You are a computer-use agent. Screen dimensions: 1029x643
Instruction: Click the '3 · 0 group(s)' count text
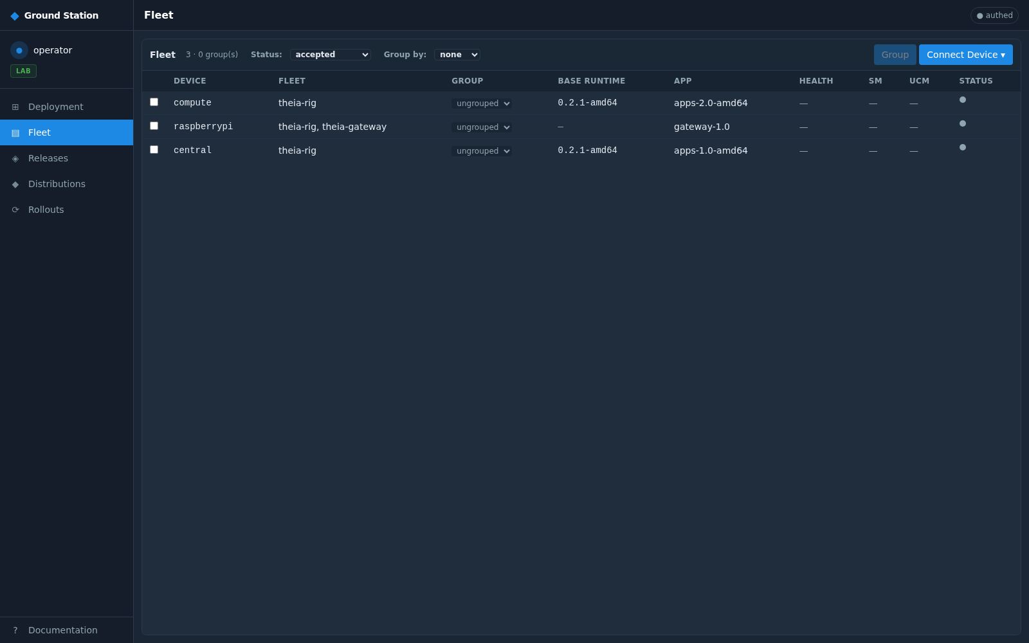(212, 55)
